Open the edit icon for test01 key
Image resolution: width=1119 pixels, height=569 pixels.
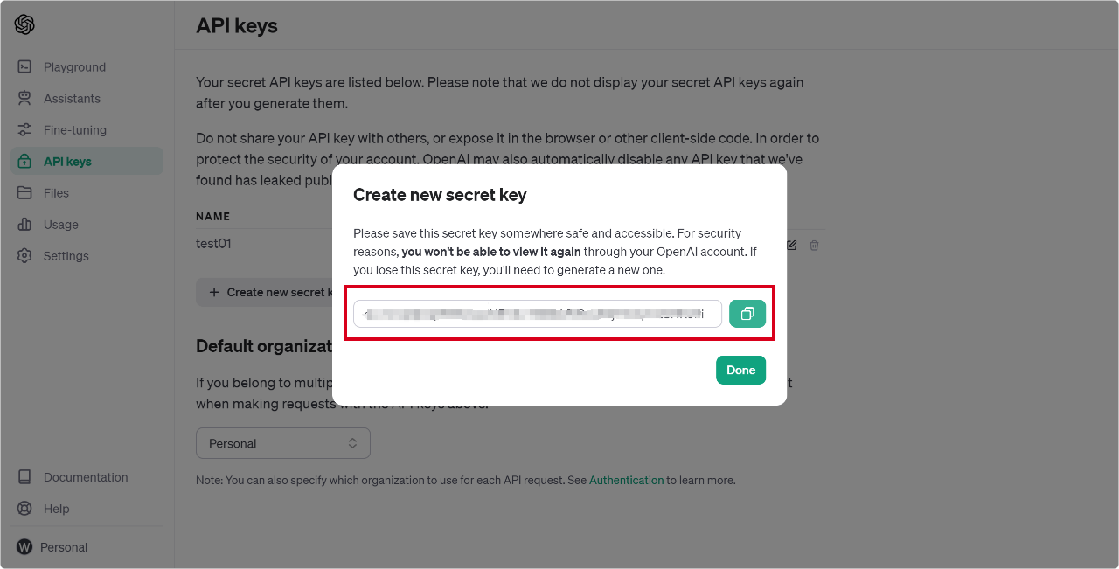coord(791,246)
